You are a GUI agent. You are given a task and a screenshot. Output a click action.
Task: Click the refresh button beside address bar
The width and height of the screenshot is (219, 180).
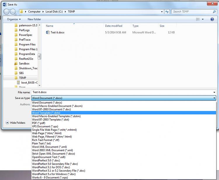[167, 12]
